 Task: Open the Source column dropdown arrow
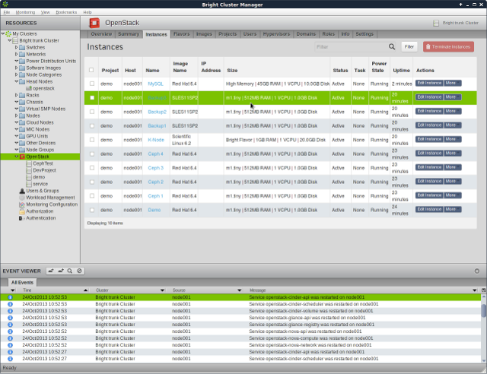coord(239,290)
